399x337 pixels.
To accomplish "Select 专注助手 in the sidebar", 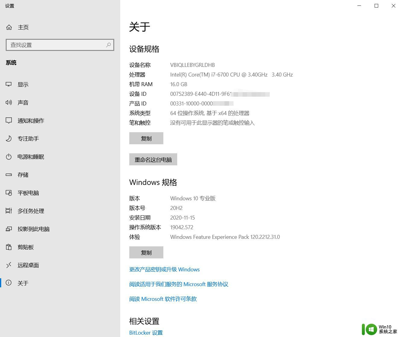I will point(60,139).
